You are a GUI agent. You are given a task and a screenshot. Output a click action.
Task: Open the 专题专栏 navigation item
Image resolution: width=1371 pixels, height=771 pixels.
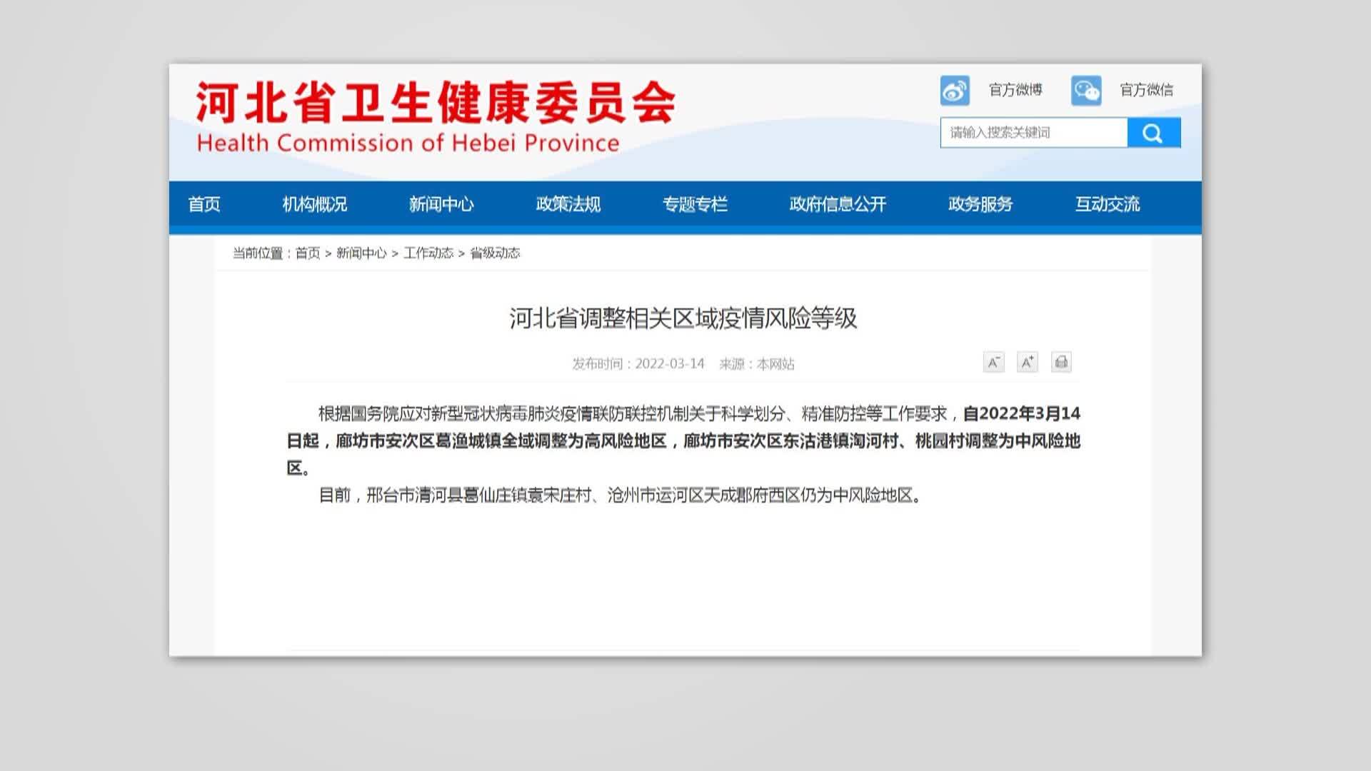695,205
